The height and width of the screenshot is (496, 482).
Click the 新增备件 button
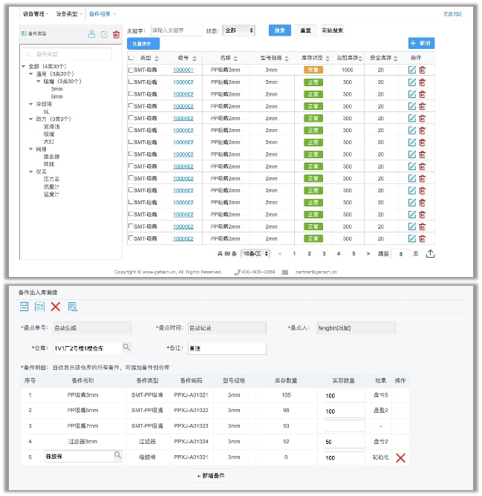(211, 475)
